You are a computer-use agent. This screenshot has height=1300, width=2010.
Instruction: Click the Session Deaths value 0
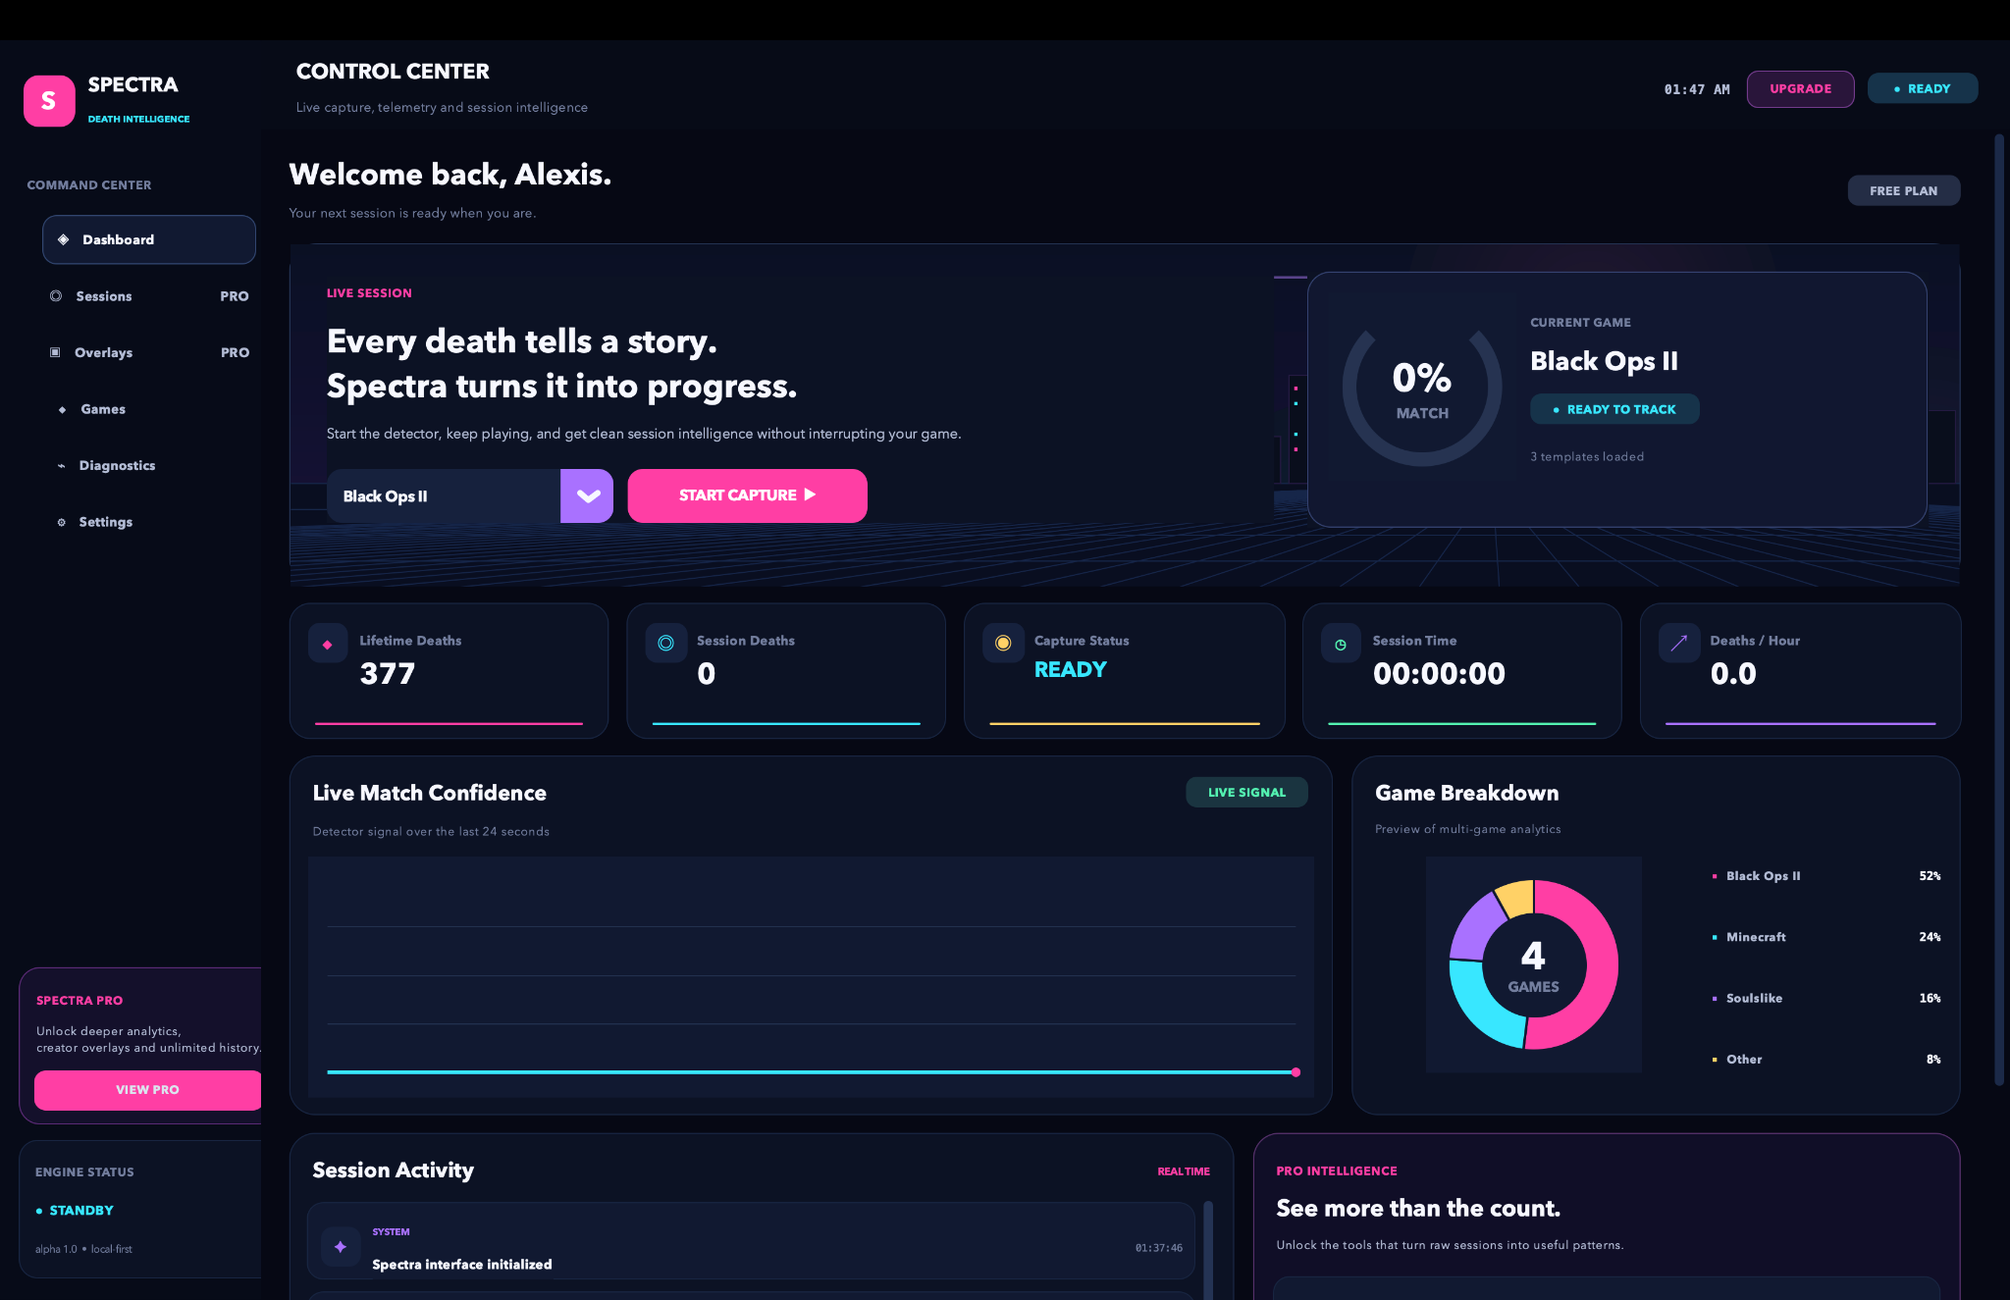pos(707,674)
